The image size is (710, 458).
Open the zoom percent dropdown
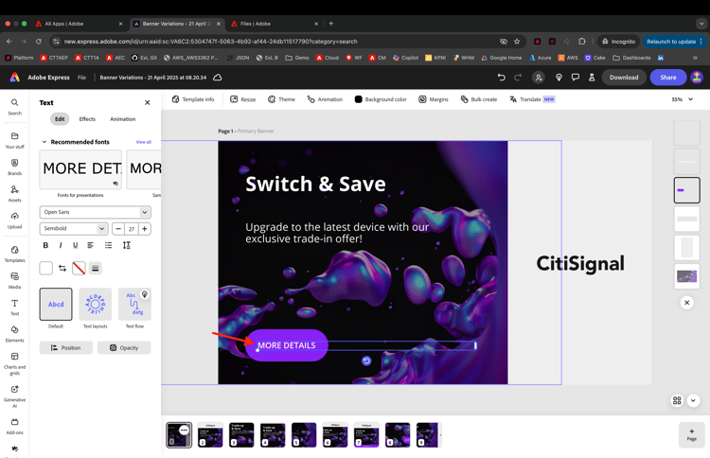pyautogui.click(x=683, y=99)
